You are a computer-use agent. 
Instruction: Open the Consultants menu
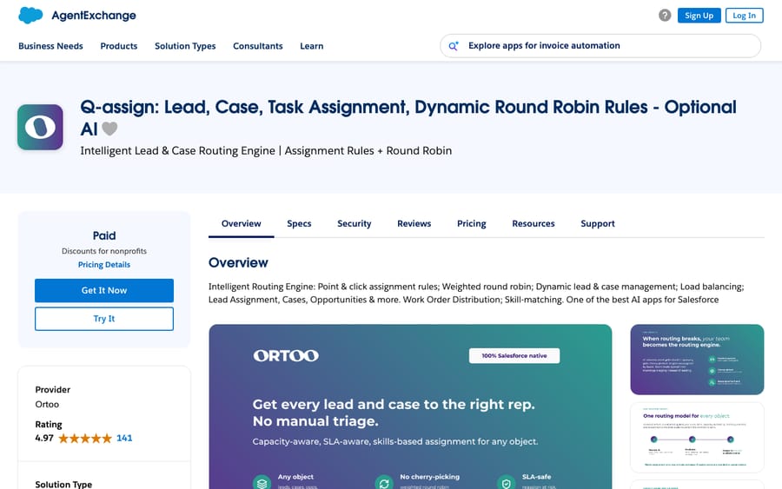[258, 46]
